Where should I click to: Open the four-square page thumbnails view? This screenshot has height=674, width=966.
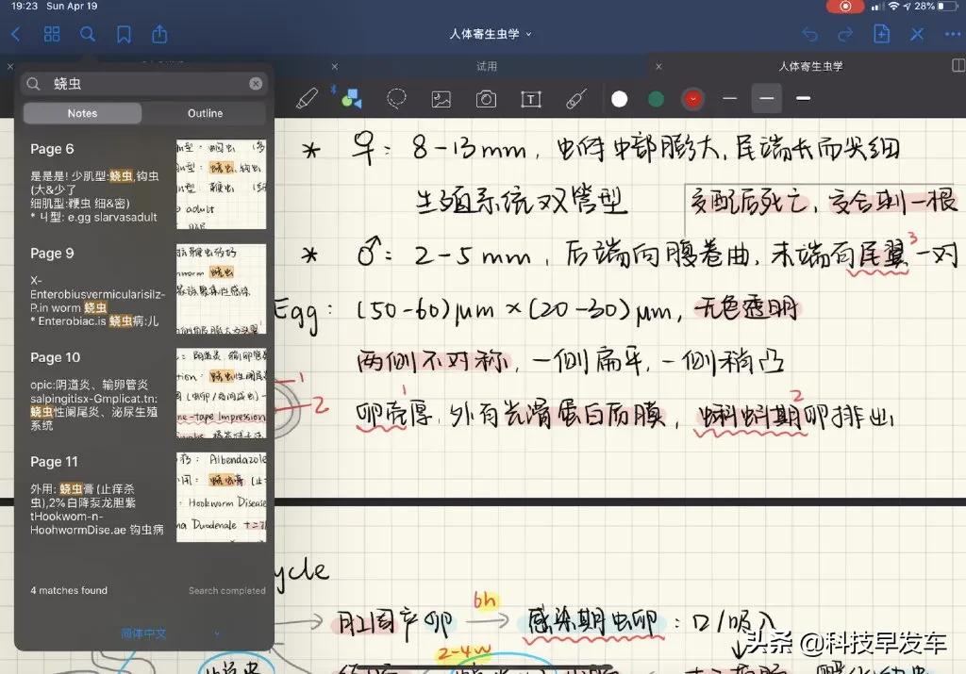click(52, 33)
